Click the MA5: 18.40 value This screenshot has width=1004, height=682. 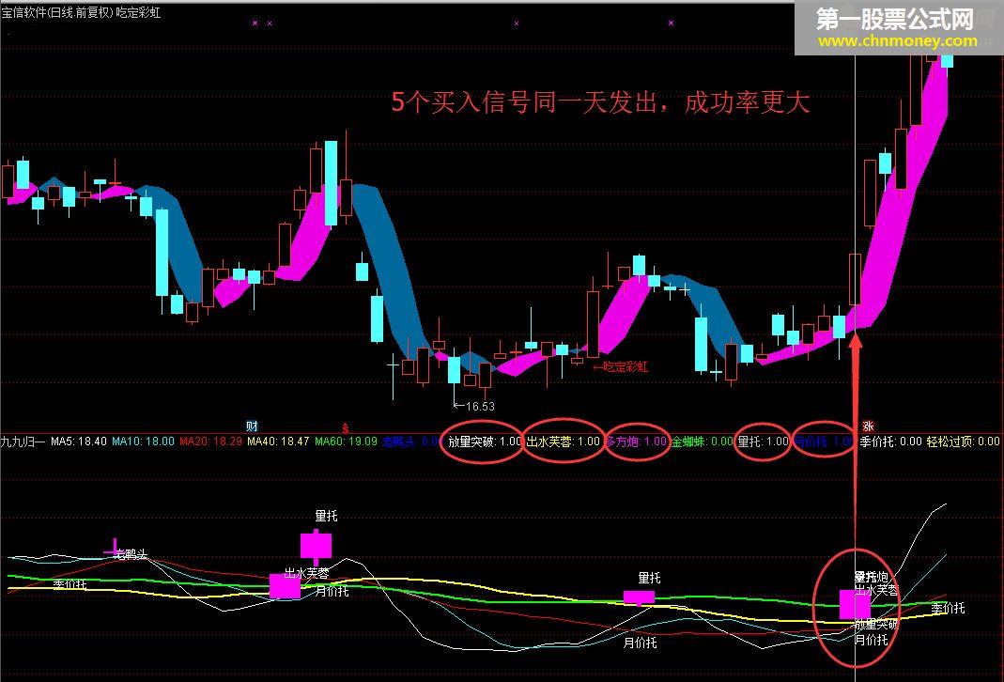click(79, 442)
